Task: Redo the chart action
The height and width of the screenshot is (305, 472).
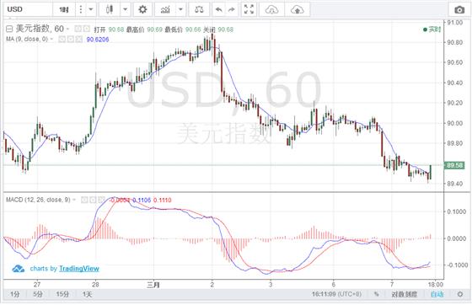Action: (x=232, y=9)
